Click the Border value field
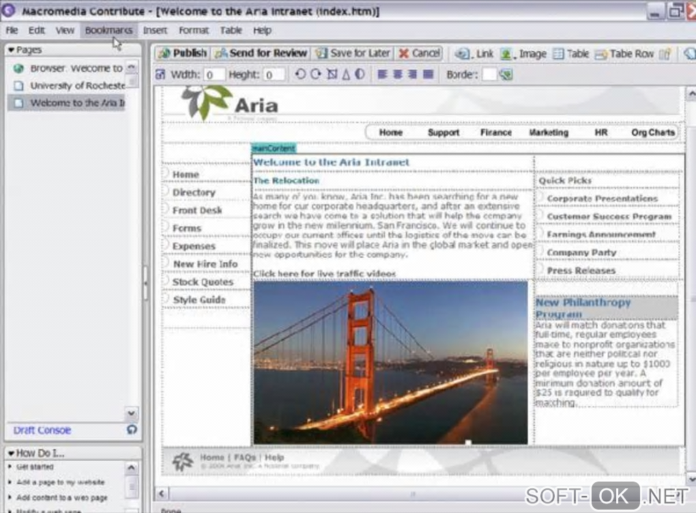 [x=489, y=74]
